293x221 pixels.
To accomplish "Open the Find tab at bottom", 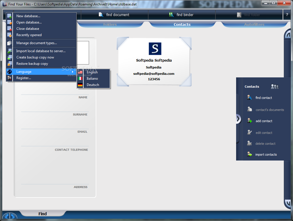I will coord(43,214).
